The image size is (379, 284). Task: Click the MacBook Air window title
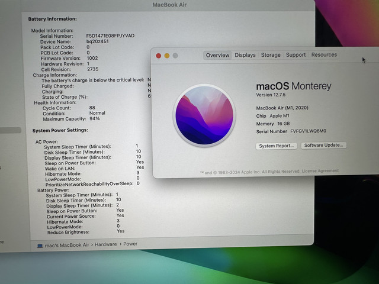(x=169, y=5)
